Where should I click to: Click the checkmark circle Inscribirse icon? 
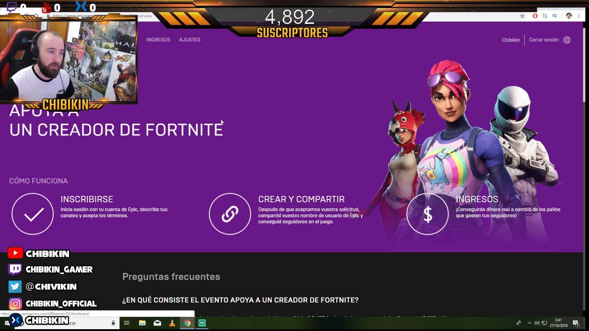click(33, 214)
